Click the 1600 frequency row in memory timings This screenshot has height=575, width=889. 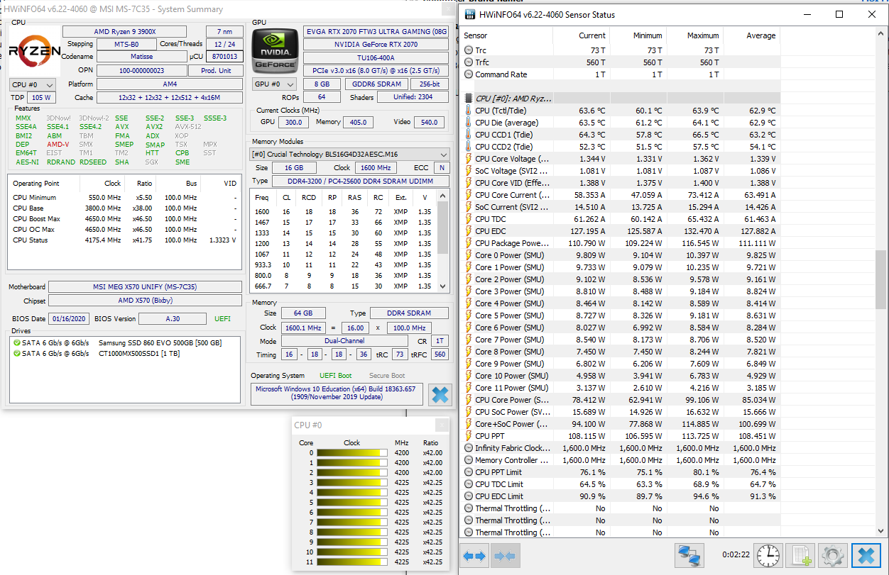(344, 212)
